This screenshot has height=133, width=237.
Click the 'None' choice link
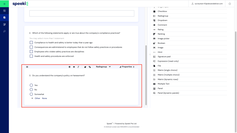[x=44, y=98]
